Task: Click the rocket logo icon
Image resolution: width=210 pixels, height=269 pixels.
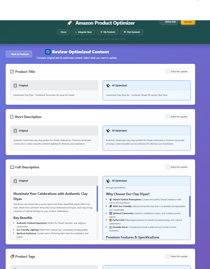Action: click(x=70, y=23)
